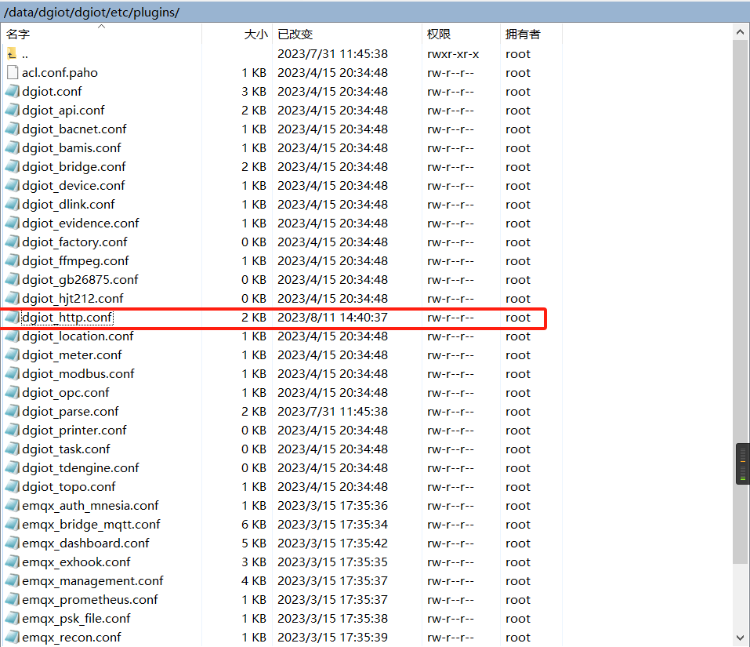The image size is (750, 647).
Task: Select the file name dgiot_meter.conf
Action: pyautogui.click(x=72, y=355)
